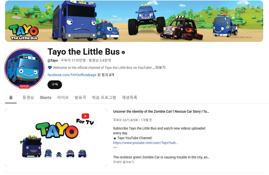This screenshot has width=269, height=175.
Task: Click the big blue rescue truck in the banner
Action: click(x=74, y=20)
